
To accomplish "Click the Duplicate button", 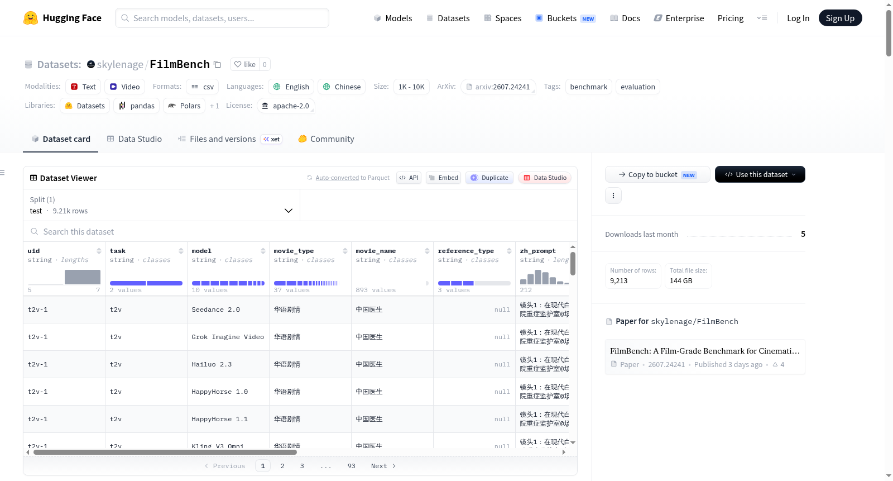I will pyautogui.click(x=489, y=178).
